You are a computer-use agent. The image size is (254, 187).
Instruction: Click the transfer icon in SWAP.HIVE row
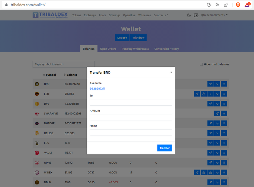(217, 113)
